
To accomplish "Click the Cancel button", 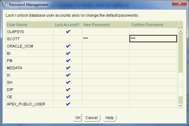I will [92, 118].
